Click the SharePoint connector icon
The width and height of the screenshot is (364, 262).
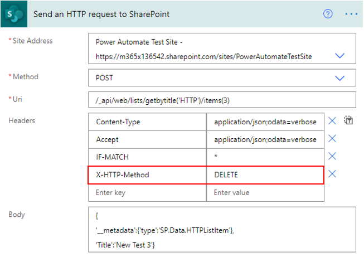click(x=14, y=14)
